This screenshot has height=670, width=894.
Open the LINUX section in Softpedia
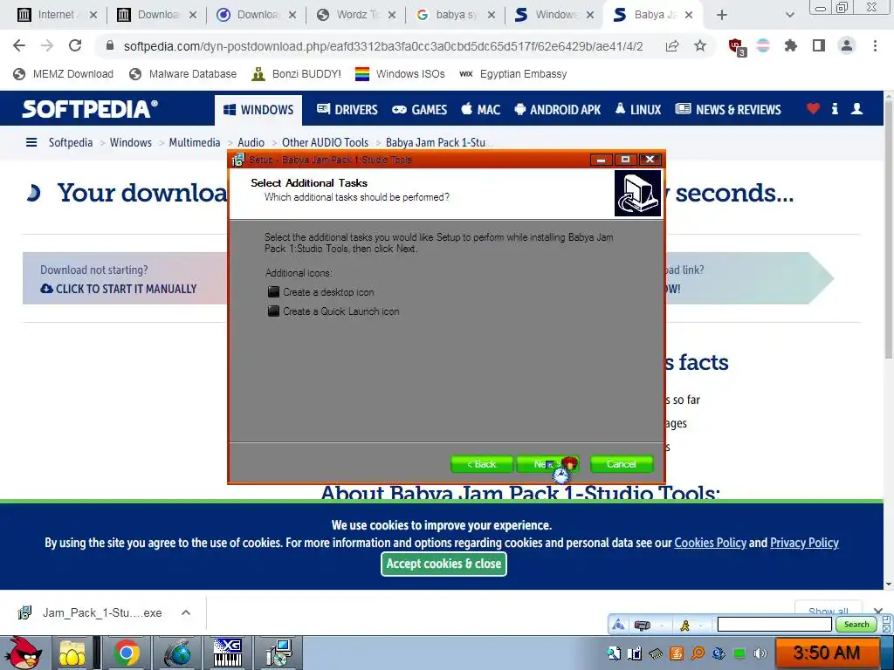(x=638, y=109)
